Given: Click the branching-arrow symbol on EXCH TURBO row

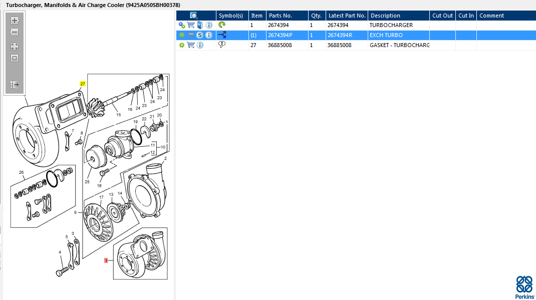Looking at the screenshot, I should point(222,35).
